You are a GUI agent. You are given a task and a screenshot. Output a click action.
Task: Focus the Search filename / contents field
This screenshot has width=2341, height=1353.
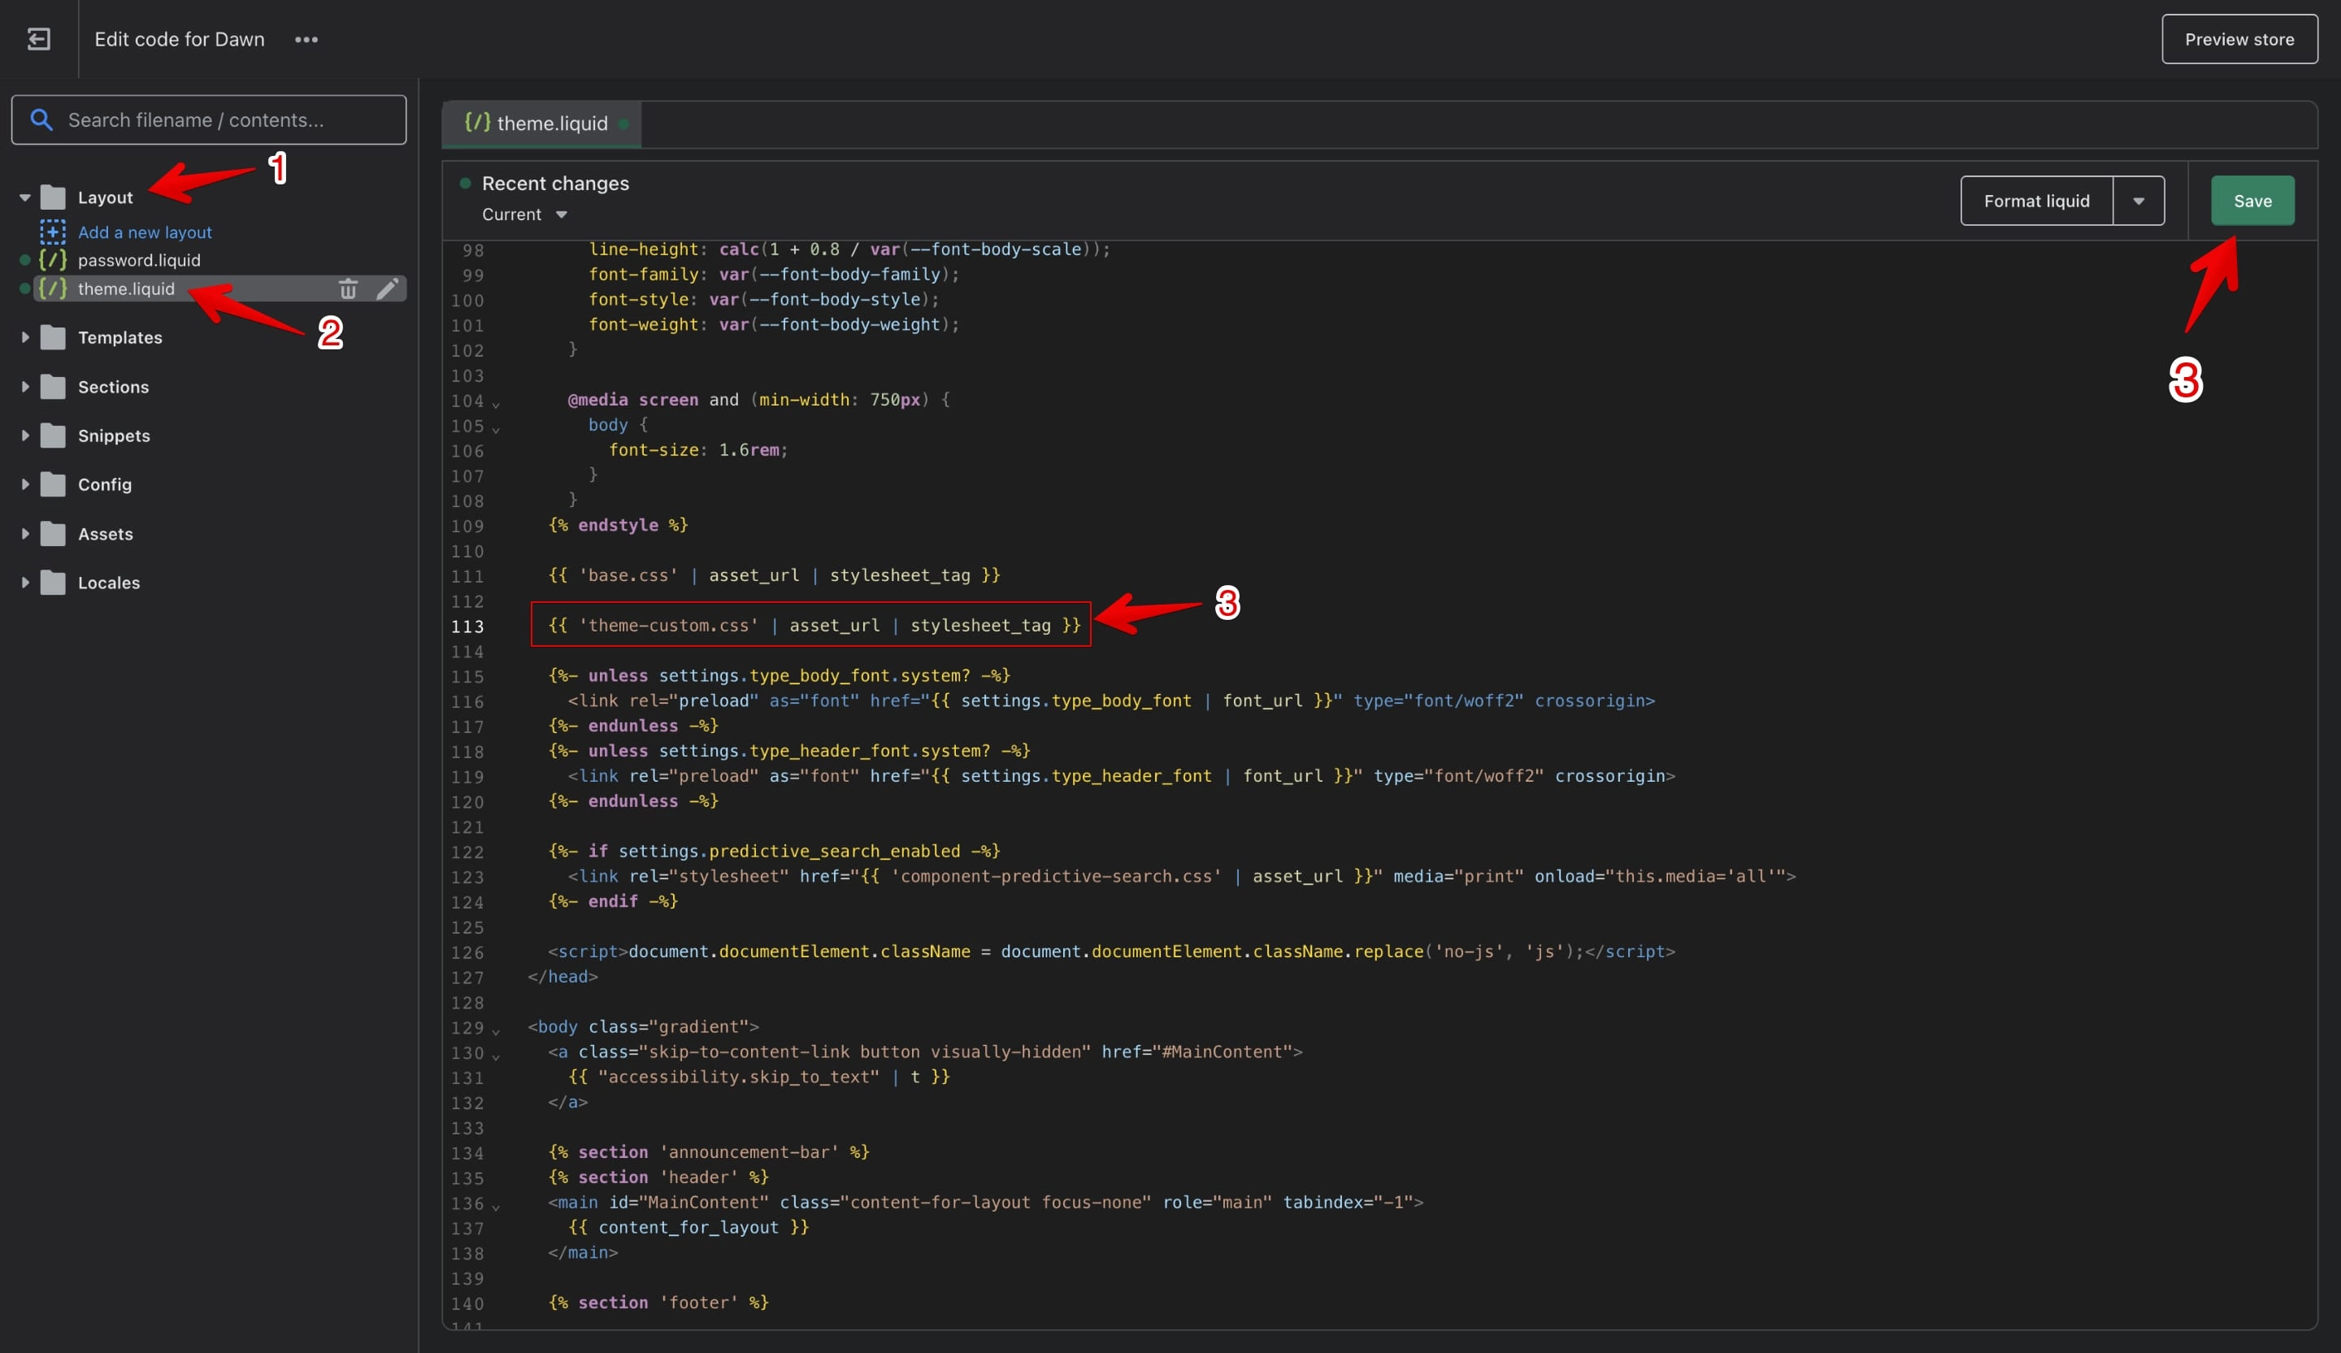pos(209,119)
